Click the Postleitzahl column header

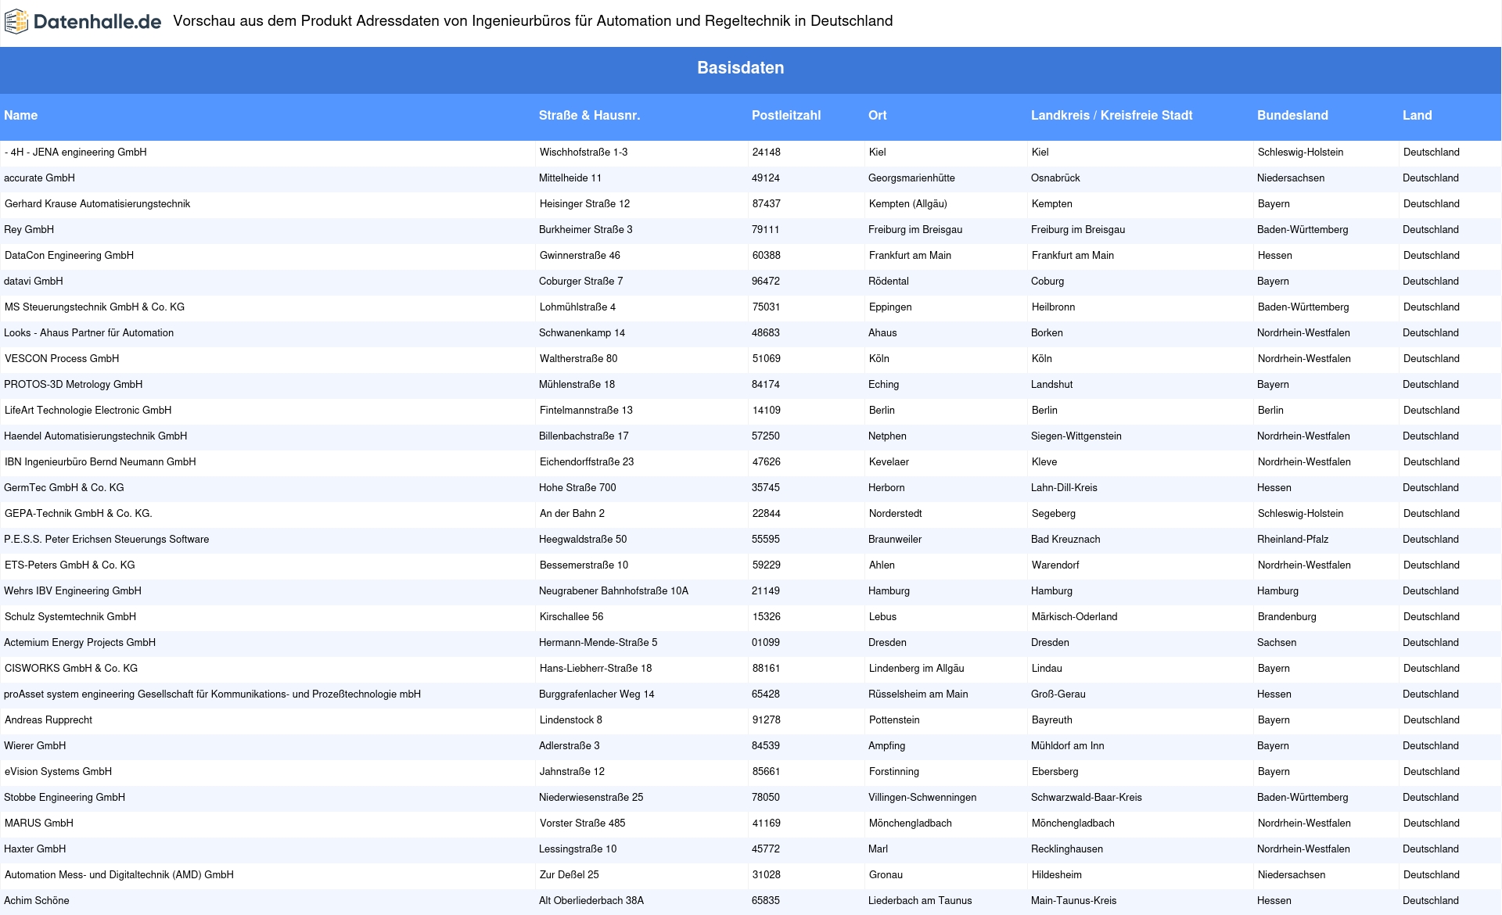tap(786, 116)
